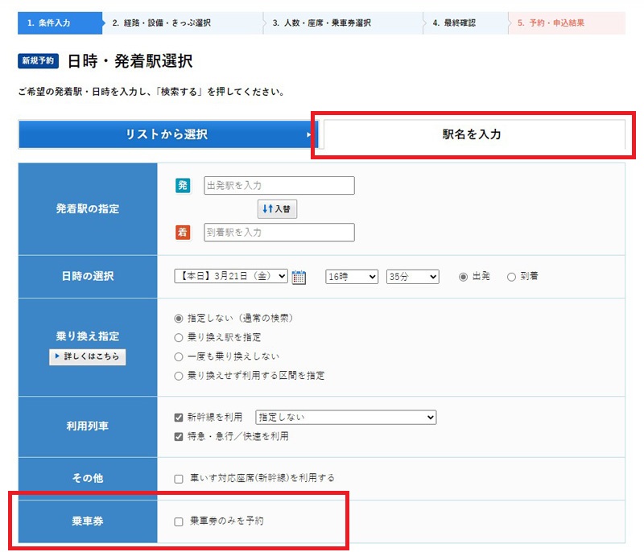644x552 pixels.
Task: Click the 新規予約 badge
Action: 38,60
